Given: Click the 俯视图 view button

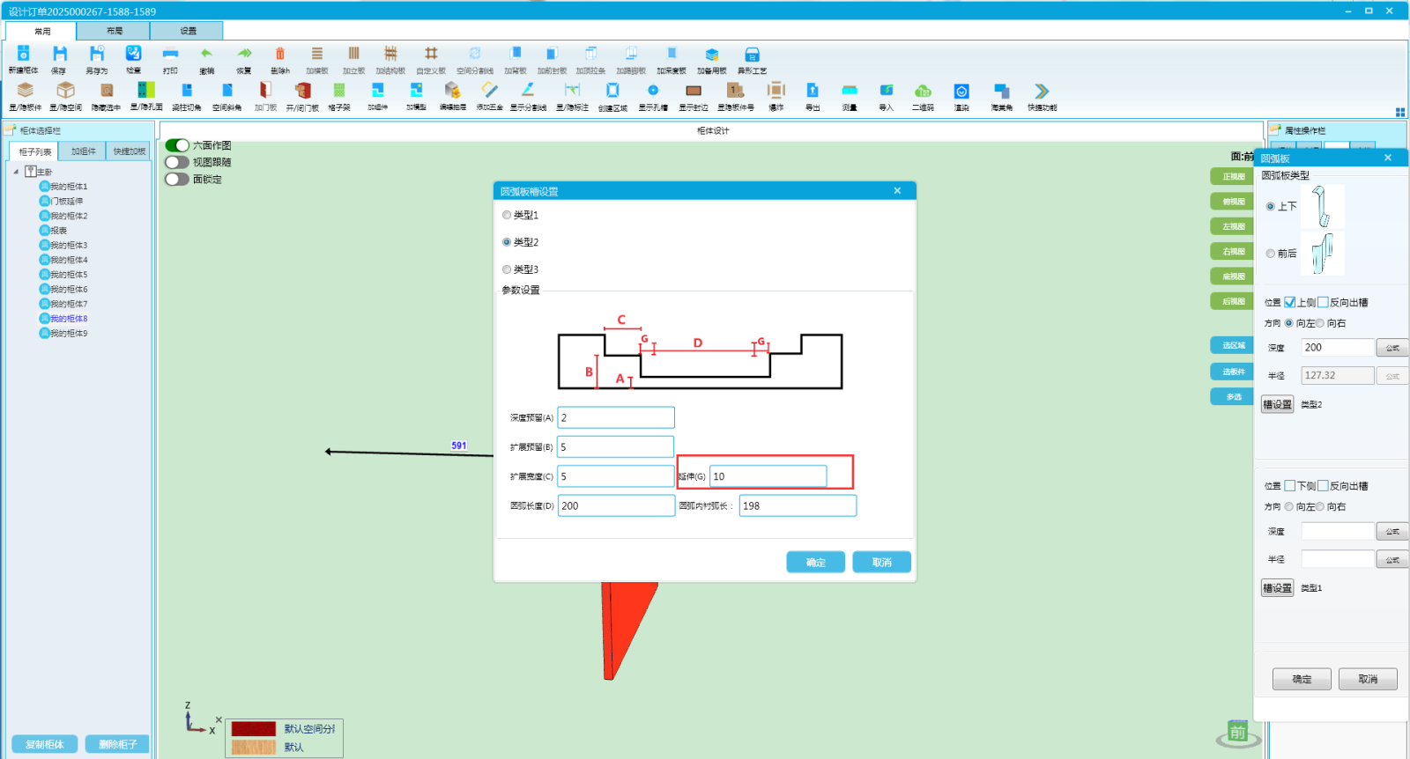Looking at the screenshot, I should point(1233,202).
